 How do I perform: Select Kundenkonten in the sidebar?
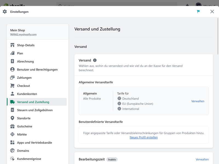pyautogui.click(x=27, y=94)
